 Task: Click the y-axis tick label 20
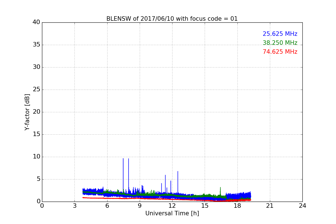(36, 112)
